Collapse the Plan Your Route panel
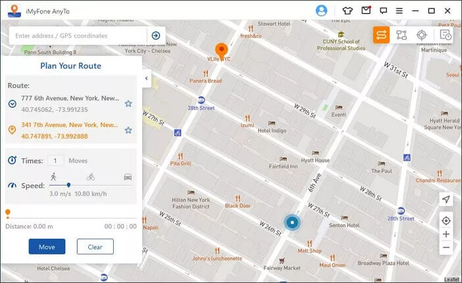Viewport: 462px width, 283px height. pos(146,79)
